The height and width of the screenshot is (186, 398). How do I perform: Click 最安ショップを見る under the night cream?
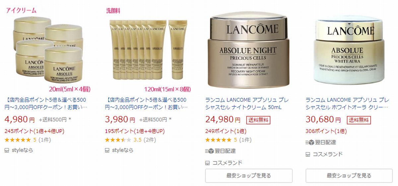point(249,176)
